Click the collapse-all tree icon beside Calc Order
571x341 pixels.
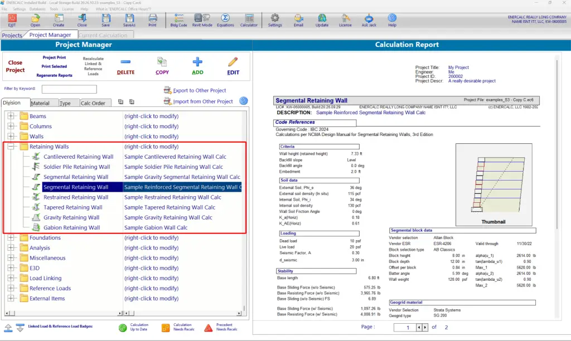click(x=120, y=102)
